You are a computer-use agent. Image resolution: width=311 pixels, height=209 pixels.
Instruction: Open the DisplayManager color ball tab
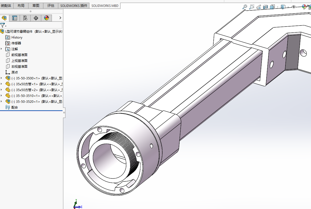[47, 18]
